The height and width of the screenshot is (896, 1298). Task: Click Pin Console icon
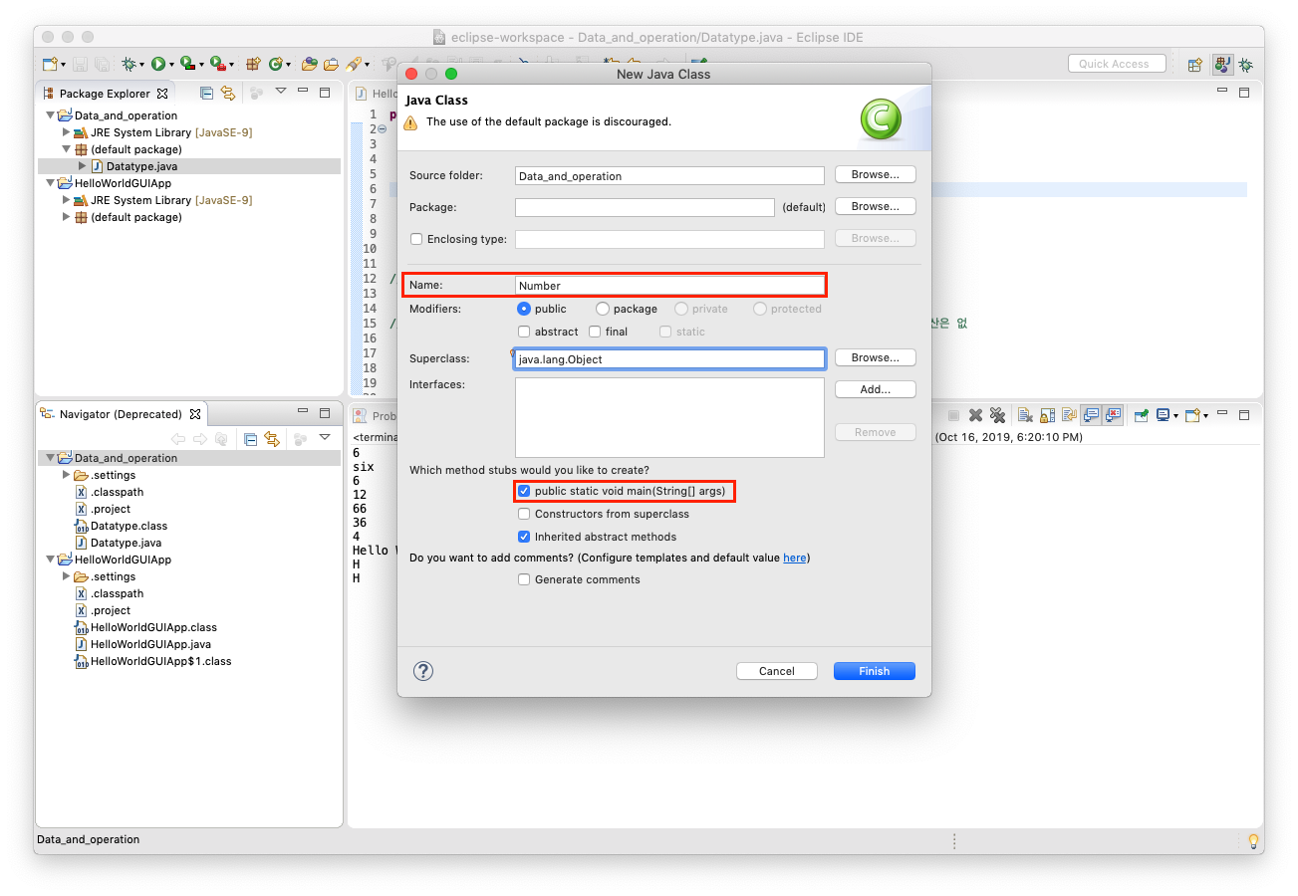[x=1142, y=415]
